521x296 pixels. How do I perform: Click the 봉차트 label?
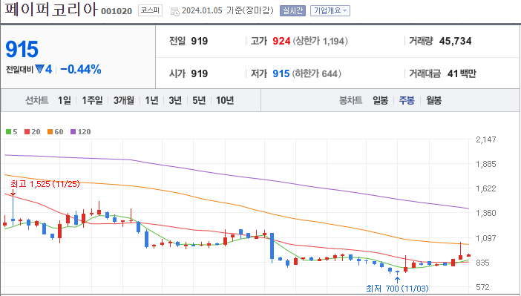click(350, 100)
